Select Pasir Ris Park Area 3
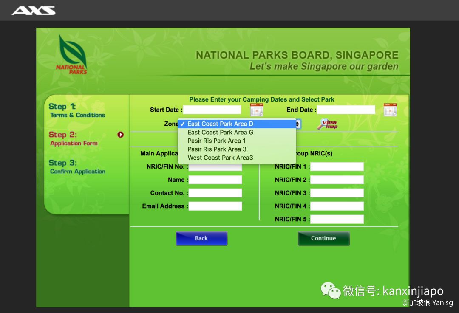Viewport: 459px width, 313px height. pyautogui.click(x=217, y=149)
